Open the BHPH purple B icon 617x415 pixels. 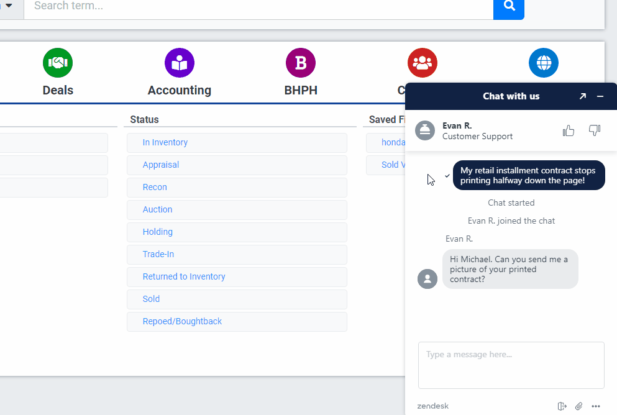pos(301,63)
